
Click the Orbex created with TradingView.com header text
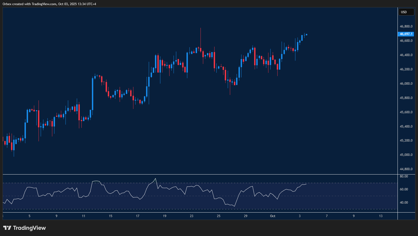coord(49,4)
